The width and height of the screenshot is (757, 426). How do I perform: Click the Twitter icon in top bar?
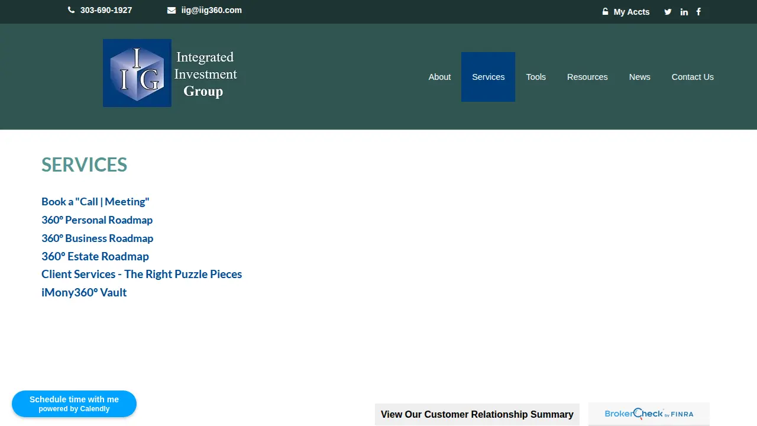pos(668,12)
